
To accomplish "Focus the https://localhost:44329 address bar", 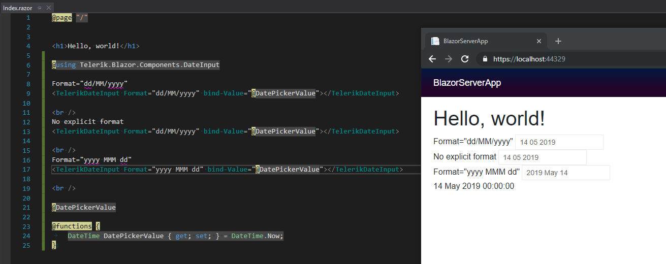I will click(x=559, y=59).
